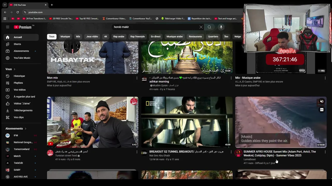Open Téléchargements in sidebar
The width and height of the screenshot is (332, 186).
pyautogui.click(x=21, y=110)
